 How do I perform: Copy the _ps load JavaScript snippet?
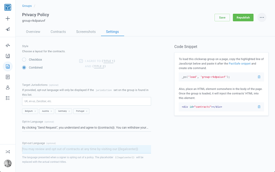pos(259,77)
